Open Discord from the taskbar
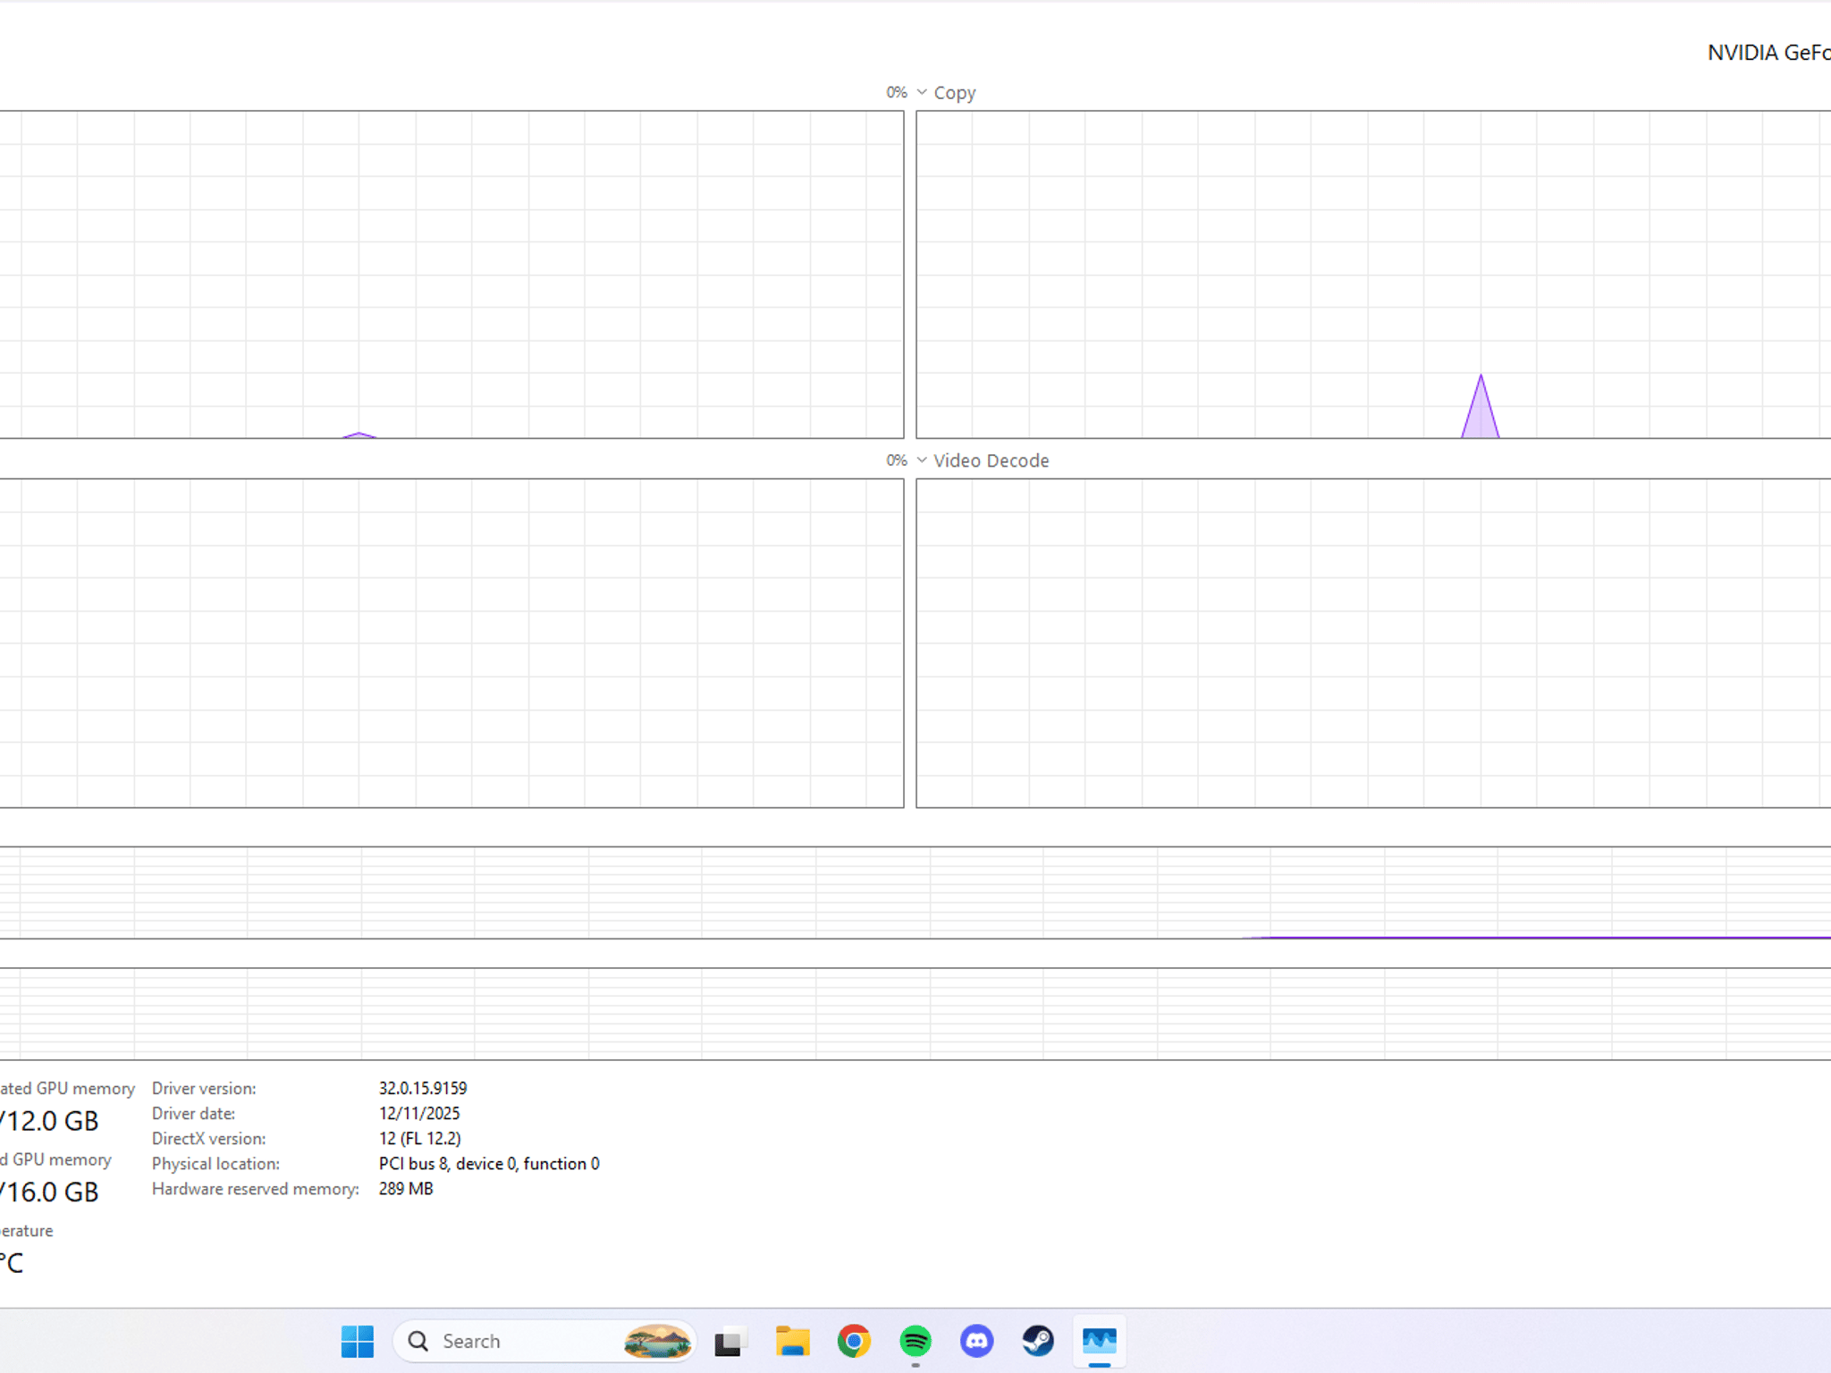Image resolution: width=1831 pixels, height=1373 pixels. tap(976, 1341)
